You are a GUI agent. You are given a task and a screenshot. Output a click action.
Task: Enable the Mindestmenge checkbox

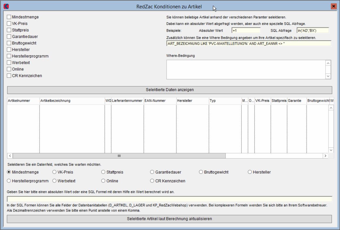pyautogui.click(x=9, y=17)
